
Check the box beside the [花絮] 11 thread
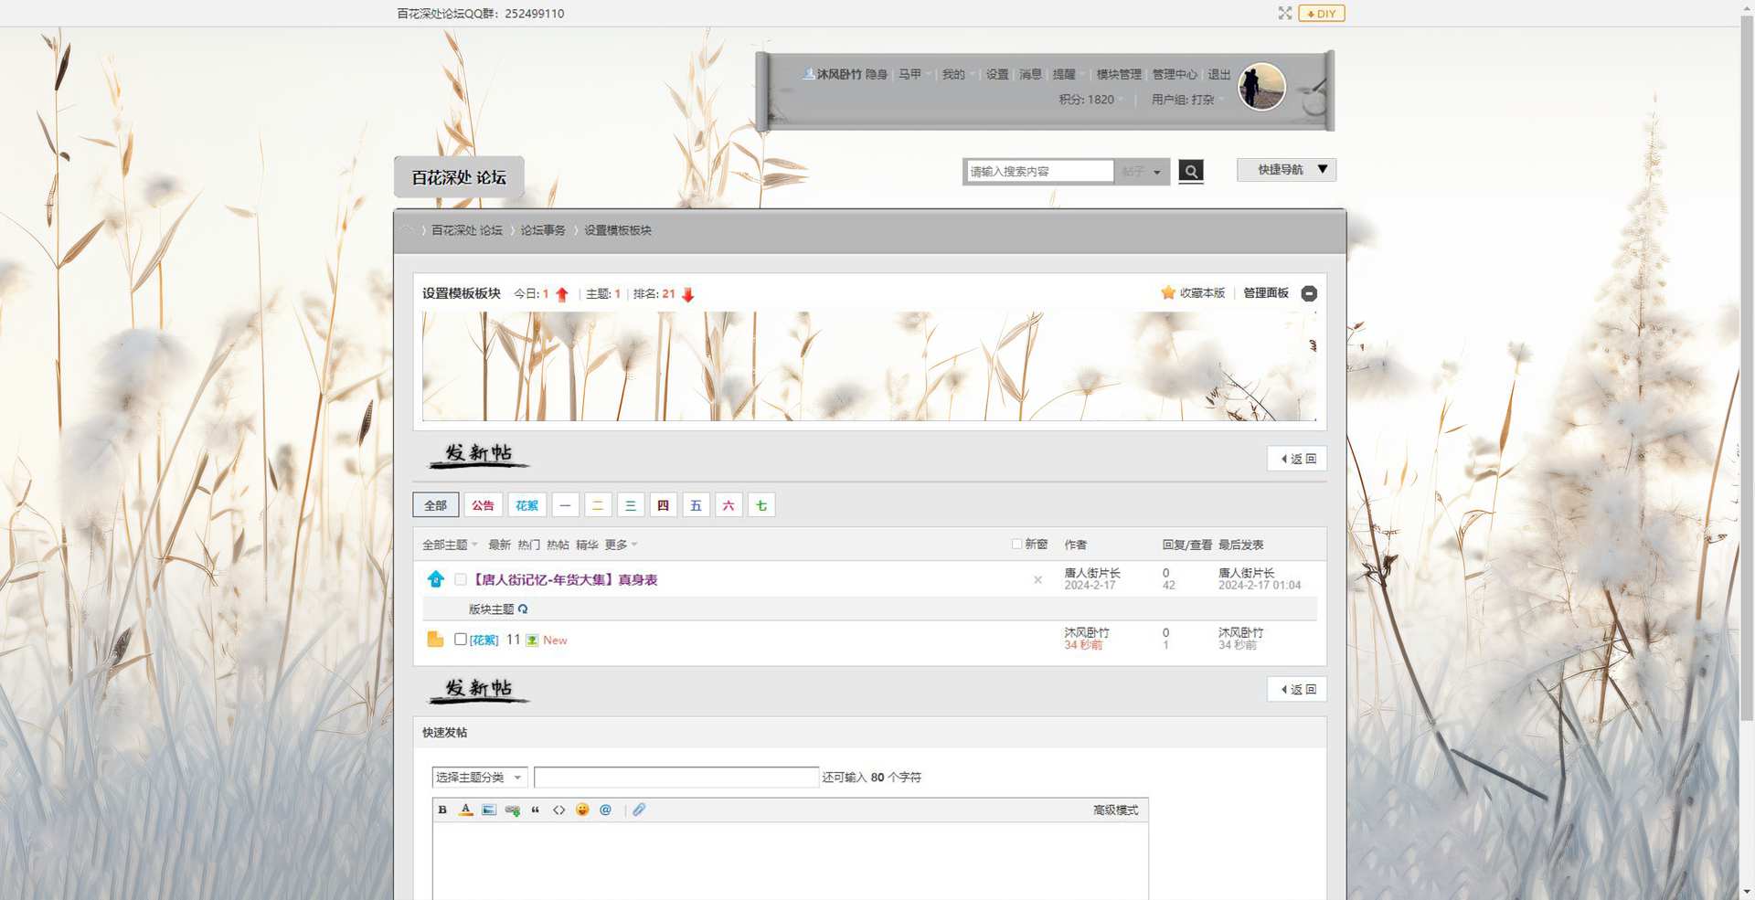461,640
